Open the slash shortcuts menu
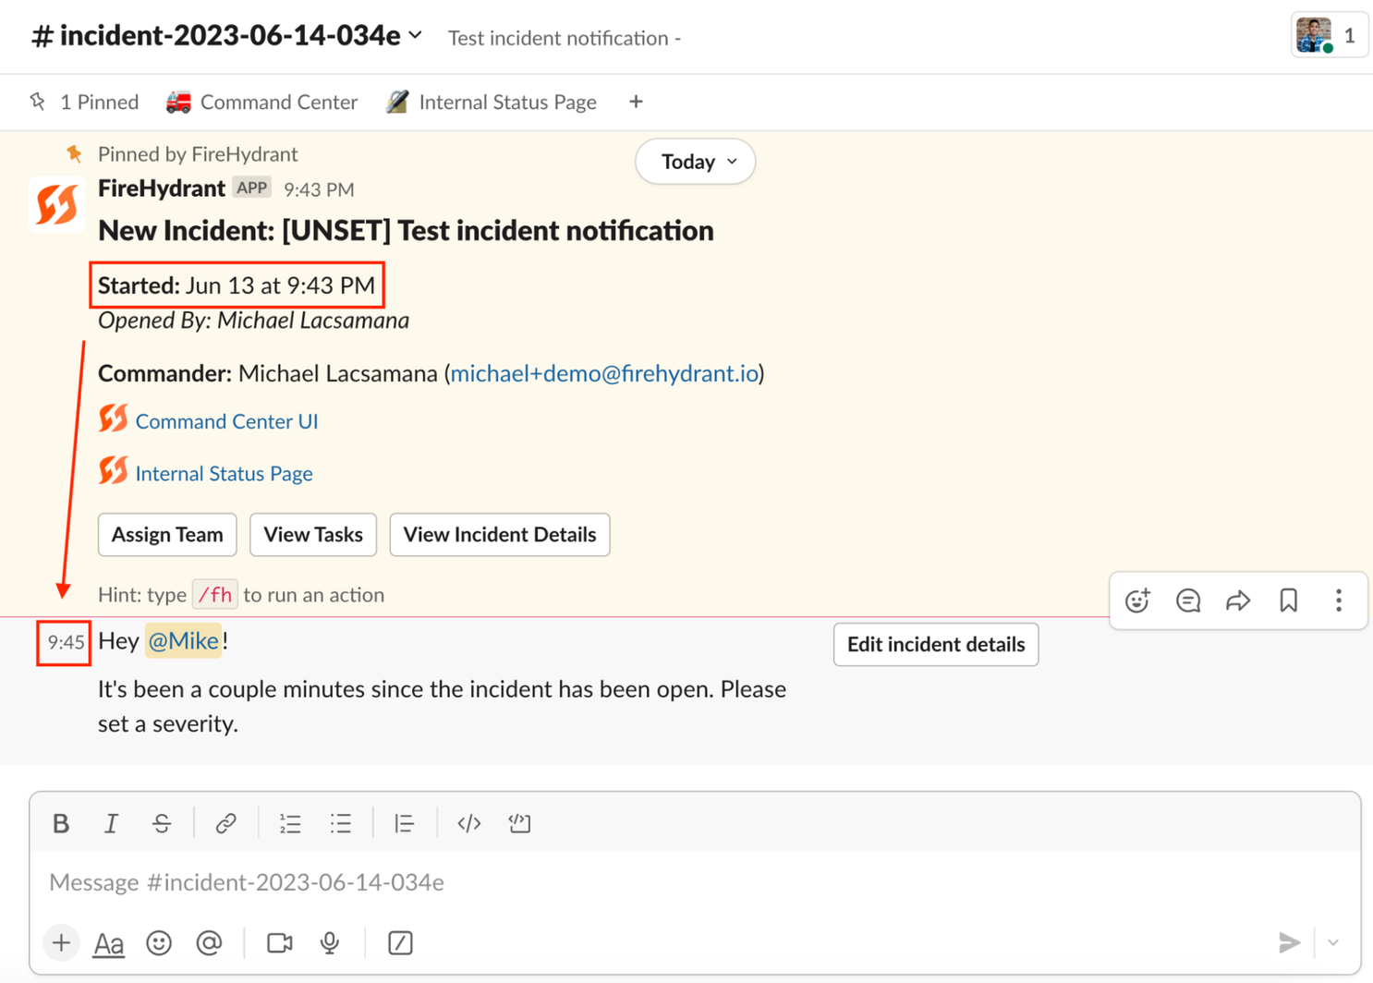 [400, 942]
